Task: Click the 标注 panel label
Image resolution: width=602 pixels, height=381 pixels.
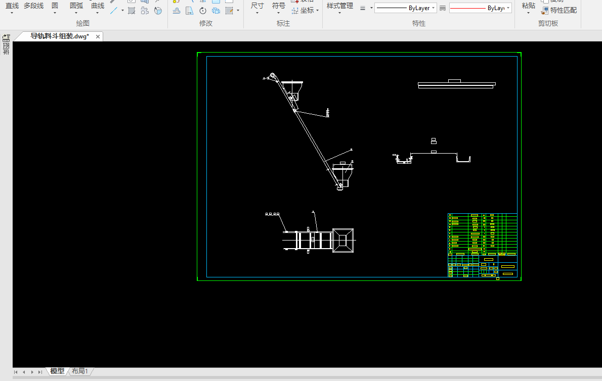Action: pos(283,23)
